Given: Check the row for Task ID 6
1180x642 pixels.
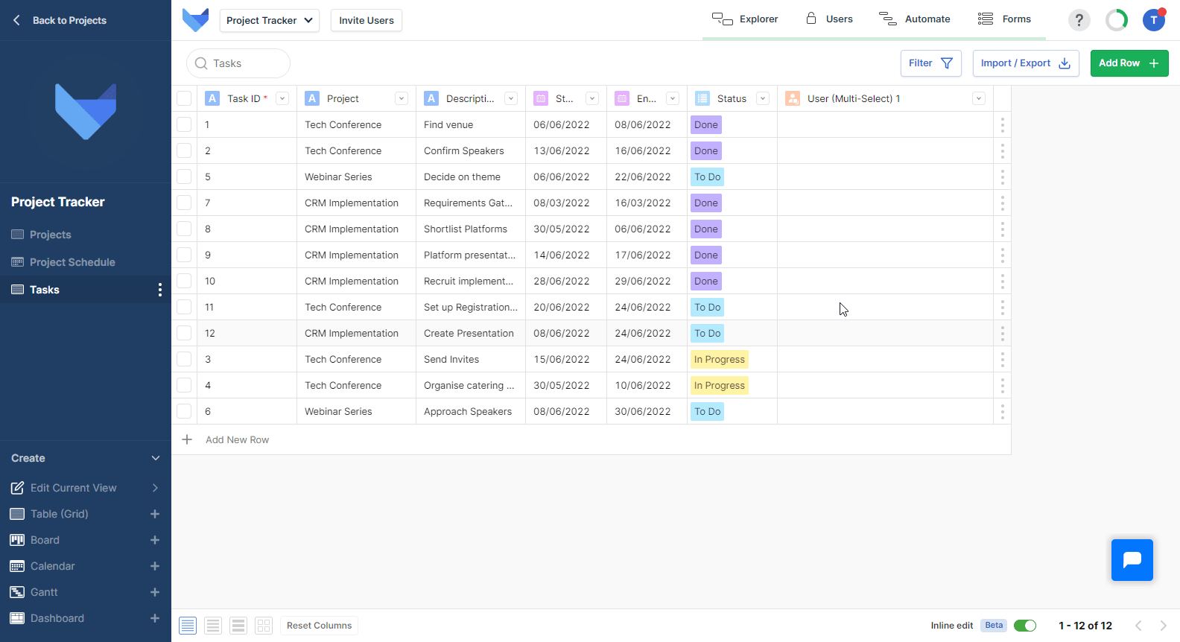Looking at the screenshot, I should tap(184, 411).
